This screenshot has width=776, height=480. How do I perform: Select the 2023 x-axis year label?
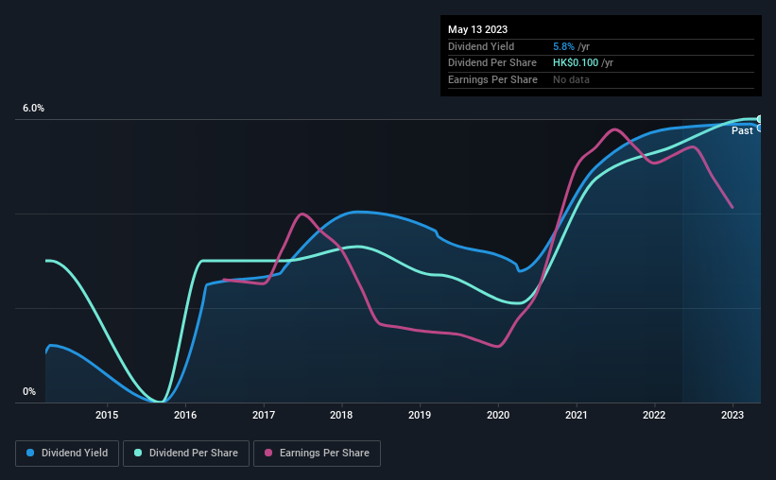click(x=733, y=415)
